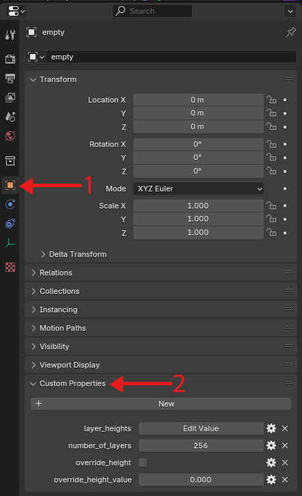The image size is (302, 496).
Task: Open the Output properties tab
Action: coord(10,78)
